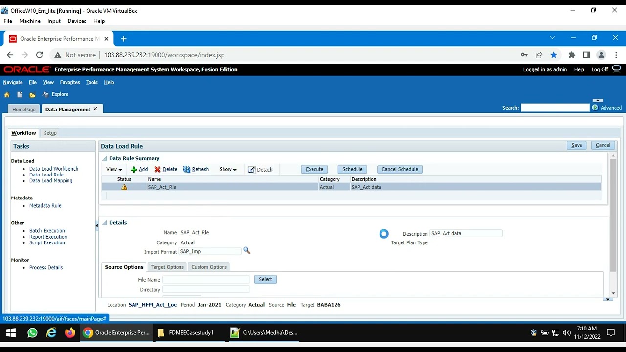Click the Log Off link
This screenshot has width=626, height=352.
tap(600, 70)
